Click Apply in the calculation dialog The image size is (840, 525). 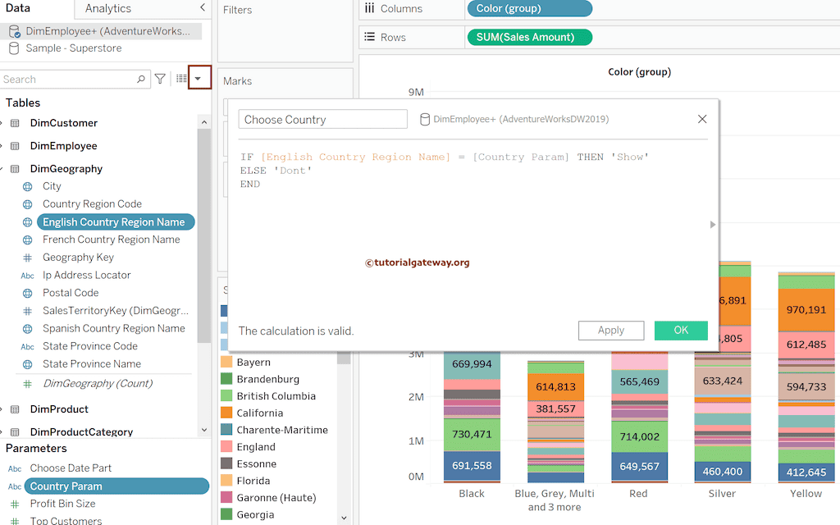611,331
